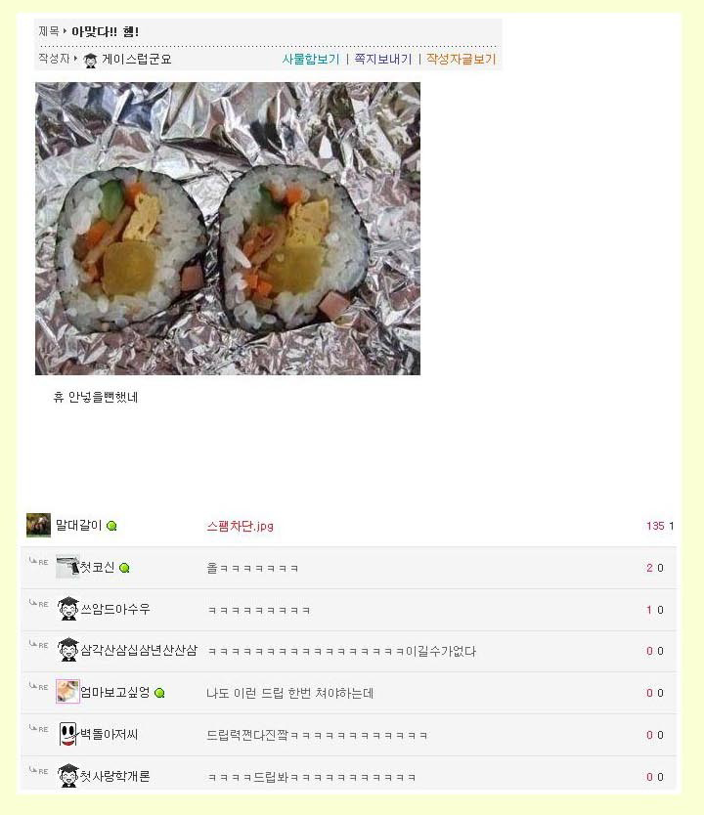Click author name 게이스럽군요
Screen dimensions: 704x815
(x=136, y=60)
